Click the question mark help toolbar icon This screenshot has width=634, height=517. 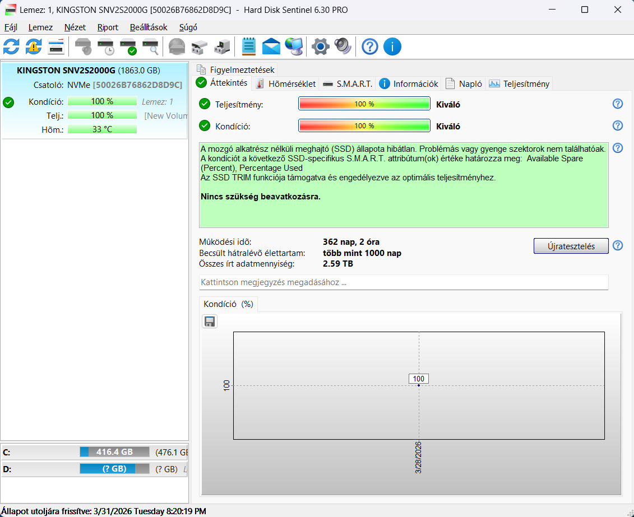369,46
